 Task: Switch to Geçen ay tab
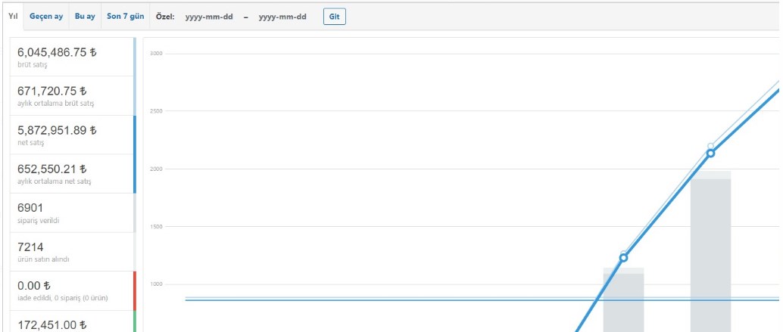(46, 17)
